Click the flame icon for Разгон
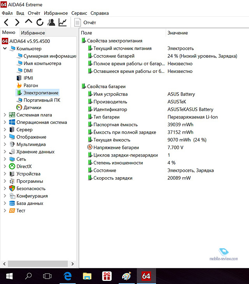Viewport: 249px width, 284px height. coord(19,85)
